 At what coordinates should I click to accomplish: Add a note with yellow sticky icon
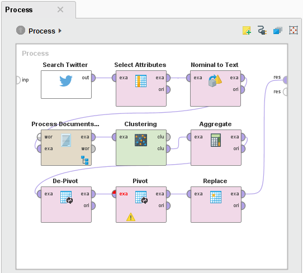click(247, 31)
